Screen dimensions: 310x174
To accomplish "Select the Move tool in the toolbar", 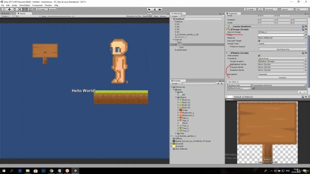I will point(9,9).
